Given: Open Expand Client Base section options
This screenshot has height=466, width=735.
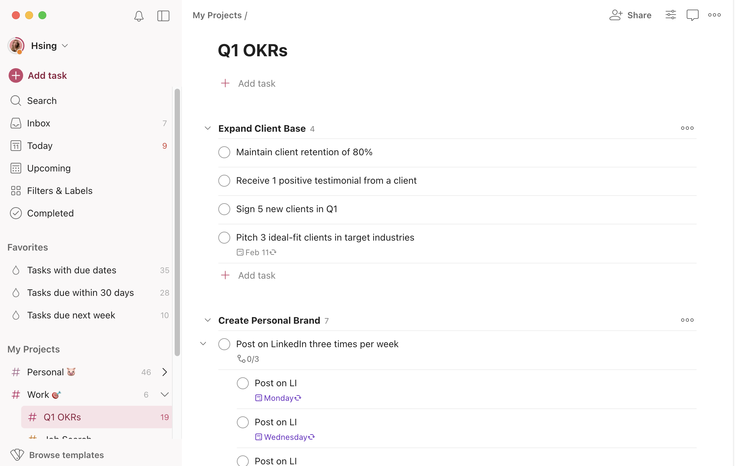Looking at the screenshot, I should (x=687, y=128).
